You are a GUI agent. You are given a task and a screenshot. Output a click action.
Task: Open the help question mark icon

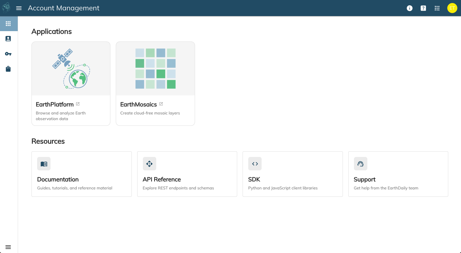point(423,8)
